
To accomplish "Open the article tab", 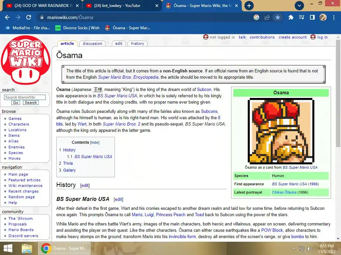I will click(67, 43).
